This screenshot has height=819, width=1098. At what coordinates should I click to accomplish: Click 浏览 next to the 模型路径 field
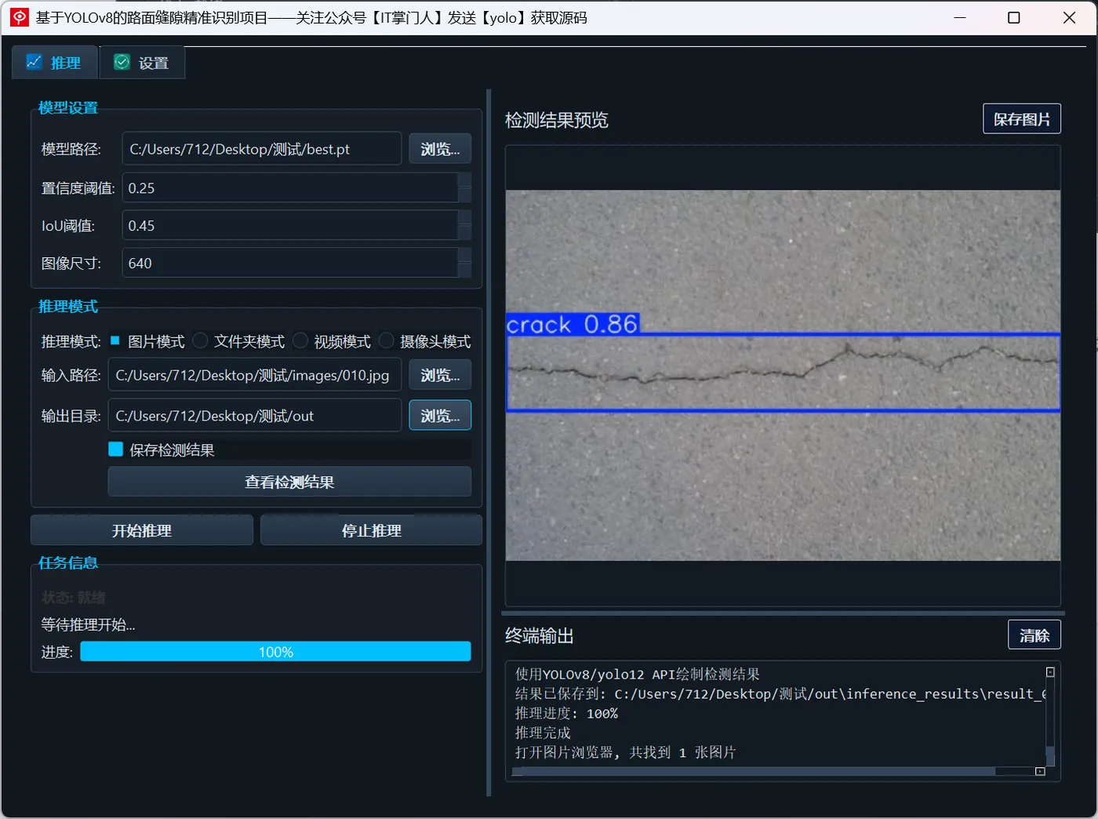(x=439, y=148)
